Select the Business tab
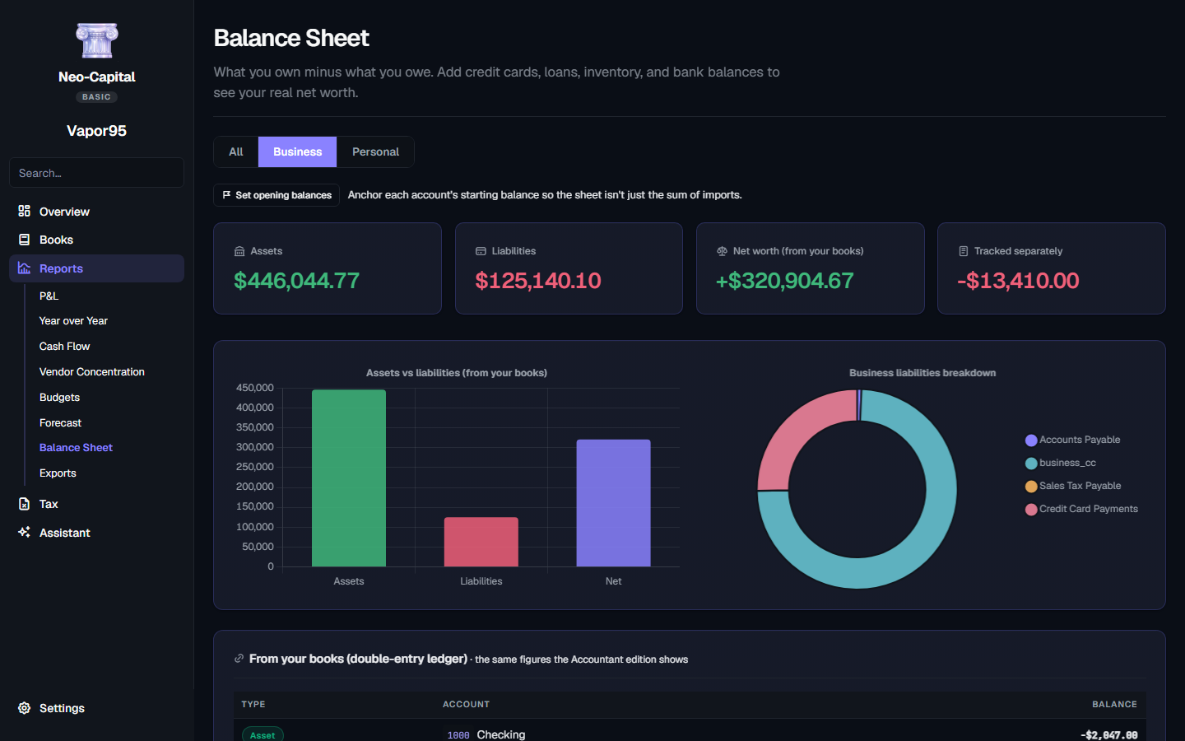Viewport: 1185px width, 741px height. [x=297, y=151]
